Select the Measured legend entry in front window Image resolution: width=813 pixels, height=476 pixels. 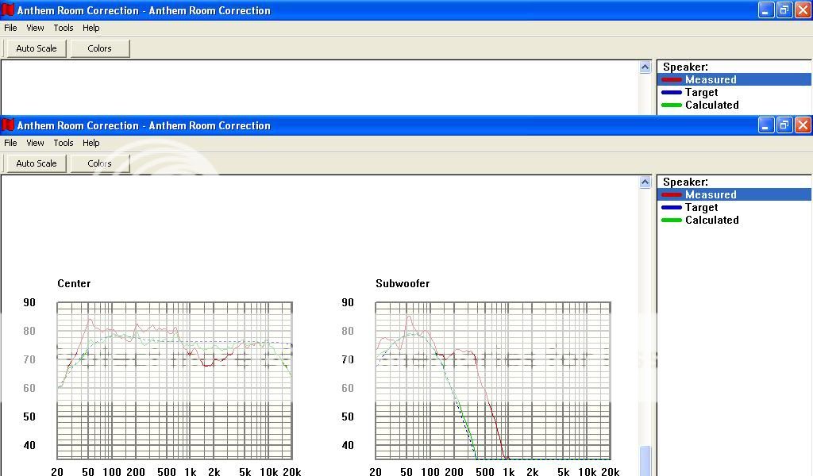tap(734, 194)
